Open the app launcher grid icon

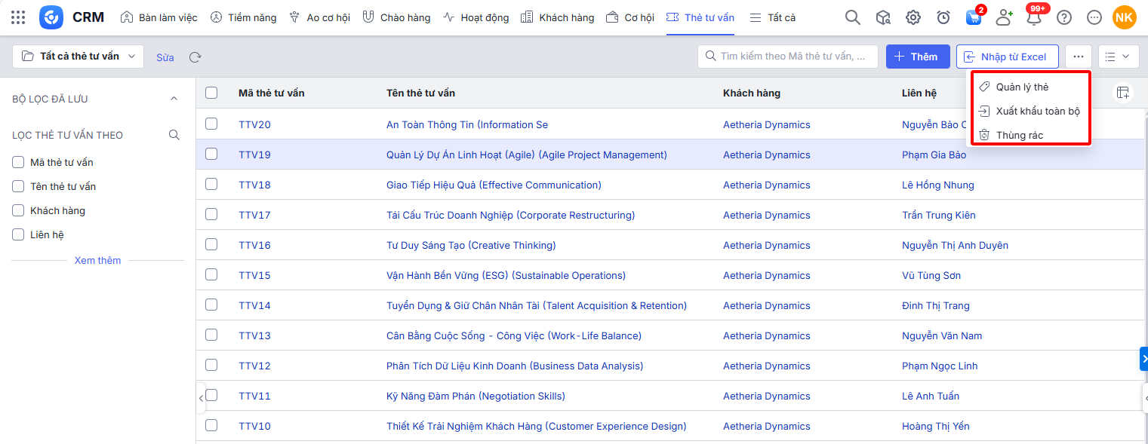18,17
